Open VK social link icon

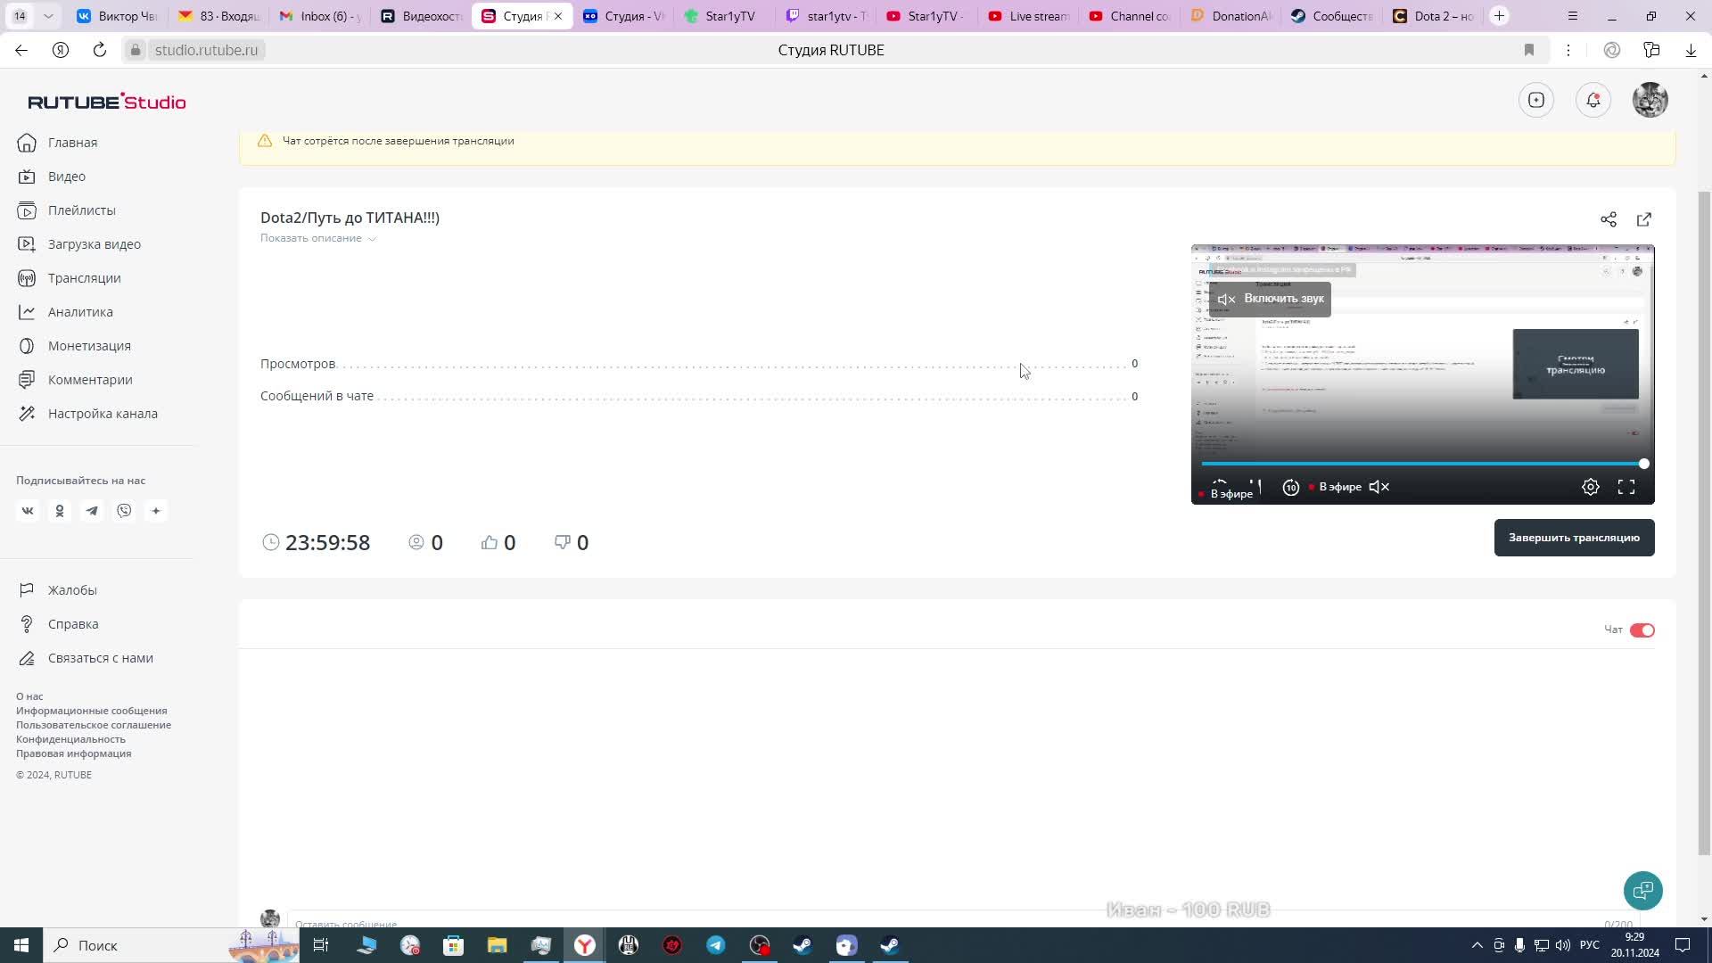[28, 511]
